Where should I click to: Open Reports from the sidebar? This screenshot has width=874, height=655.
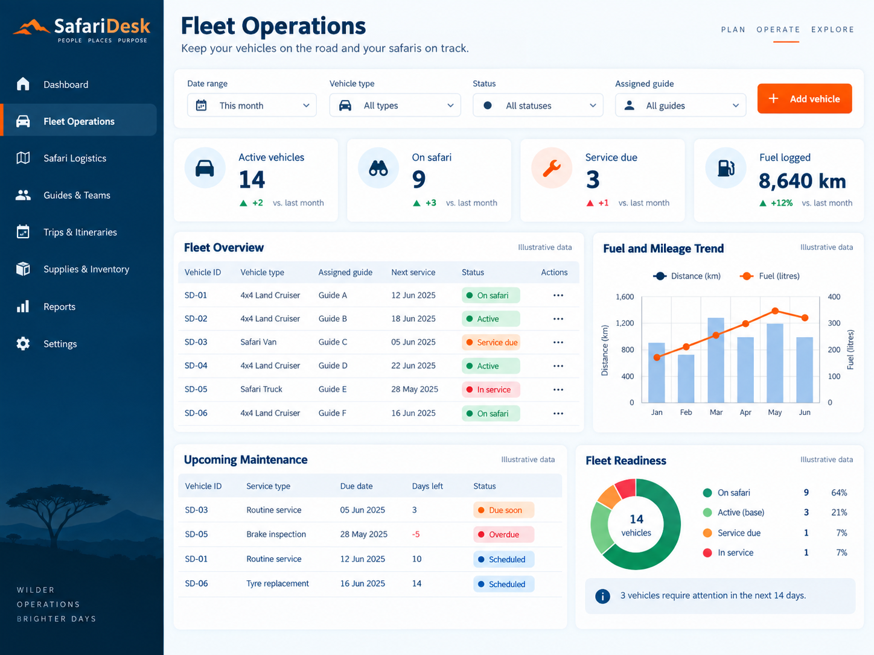tap(80, 306)
